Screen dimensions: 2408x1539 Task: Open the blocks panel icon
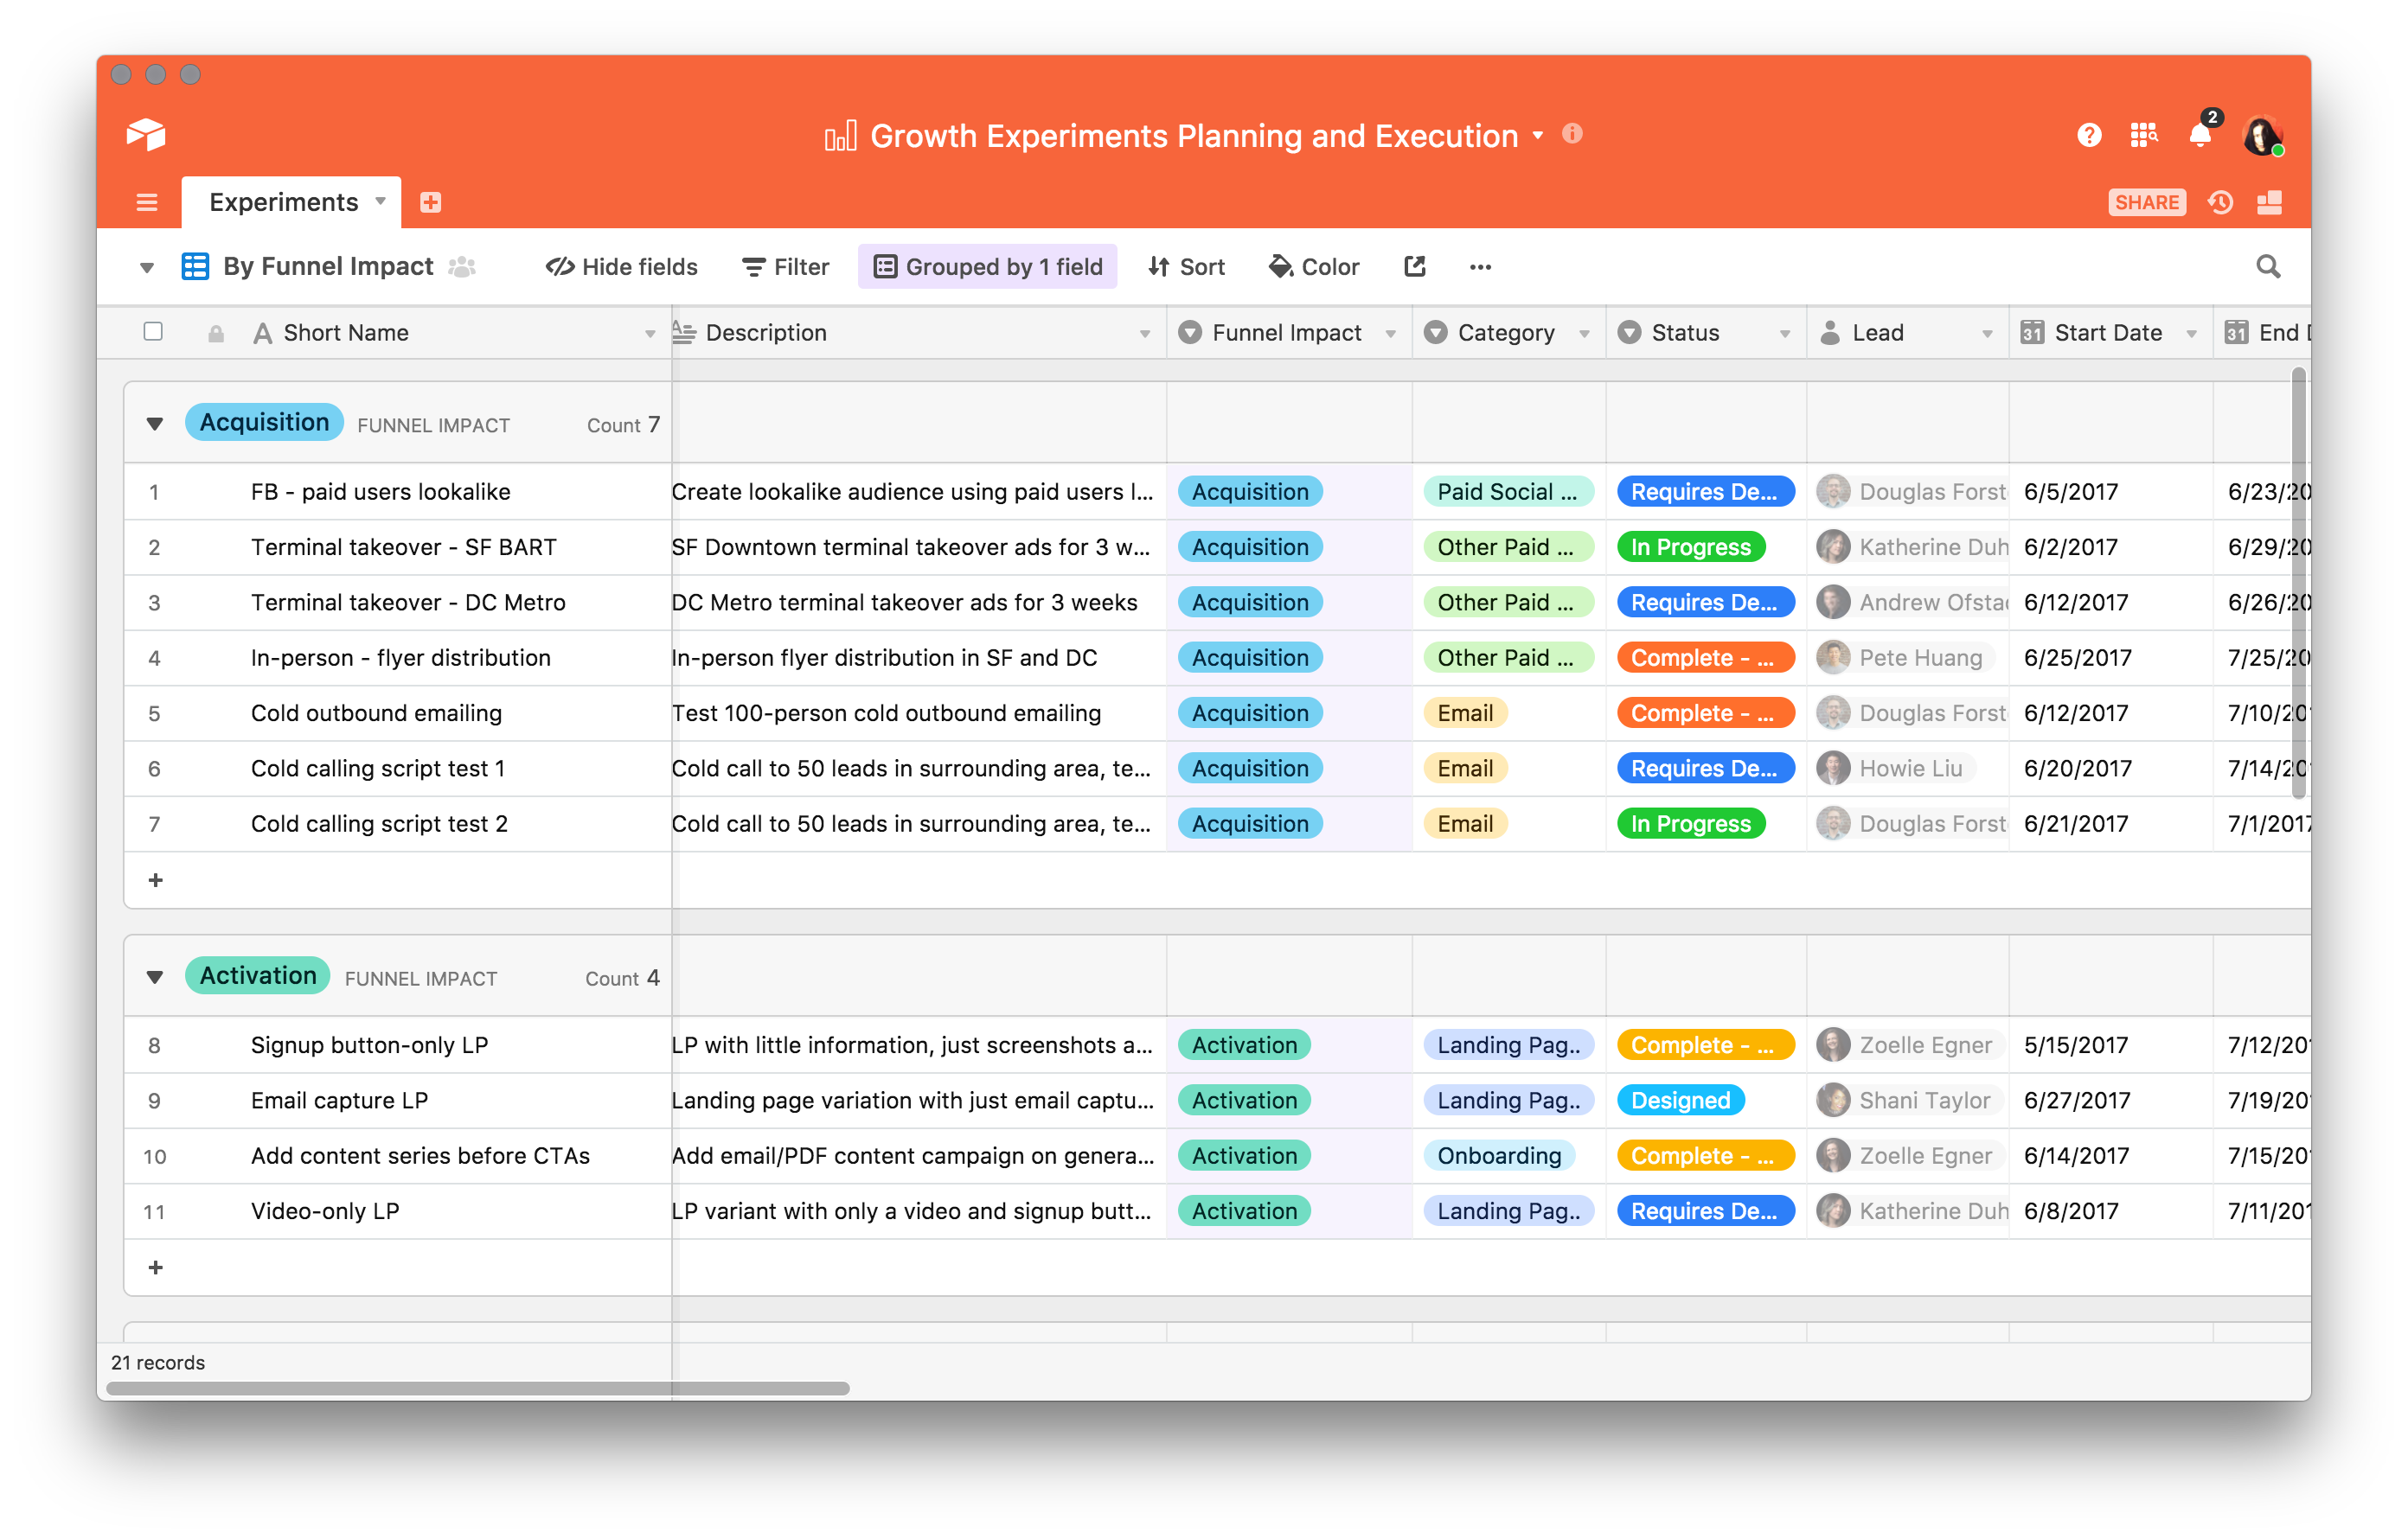pyautogui.click(x=2269, y=203)
